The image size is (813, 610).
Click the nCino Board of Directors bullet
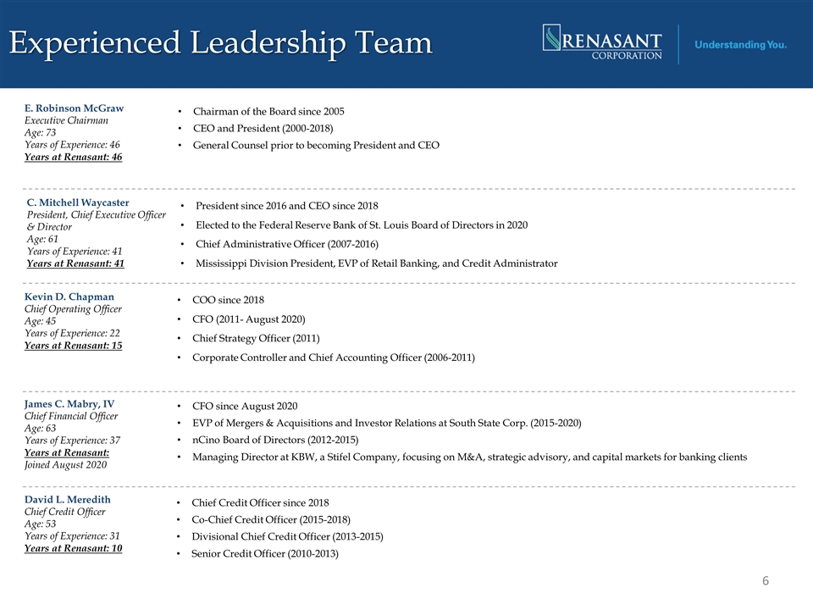[x=274, y=440]
